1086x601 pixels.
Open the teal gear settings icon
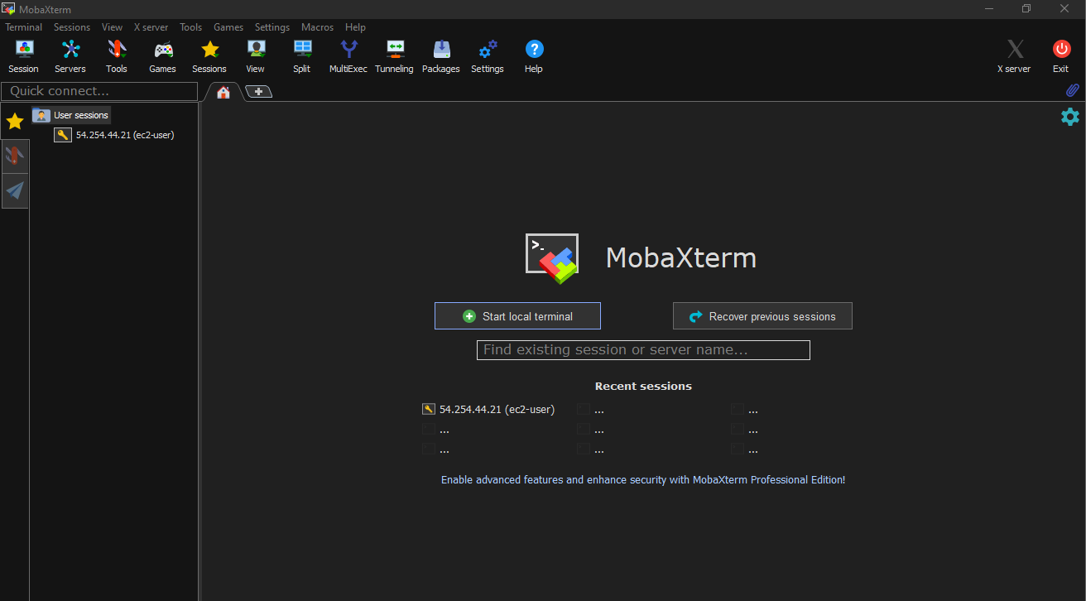1070,117
